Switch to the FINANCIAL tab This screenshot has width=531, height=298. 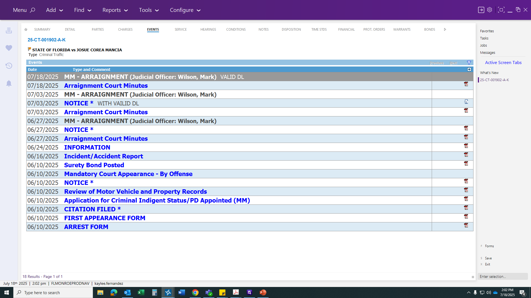point(346,30)
